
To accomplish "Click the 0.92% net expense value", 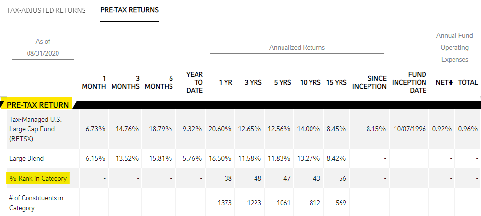I will 442,129.
